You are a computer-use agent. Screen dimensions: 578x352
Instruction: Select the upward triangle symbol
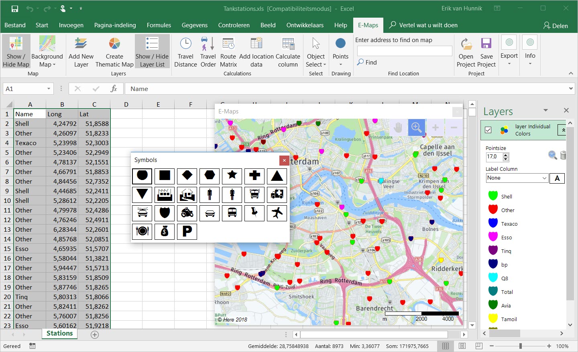tap(277, 176)
